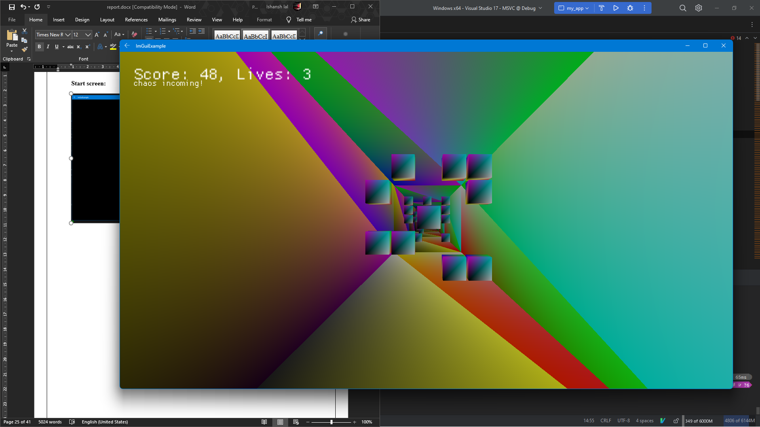Click the Cut scissors icon
760x427 pixels.
pos(25,31)
